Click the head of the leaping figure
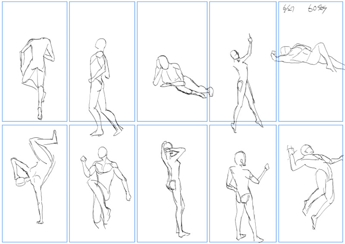Screen dimensions: 345x244 (307, 150)
